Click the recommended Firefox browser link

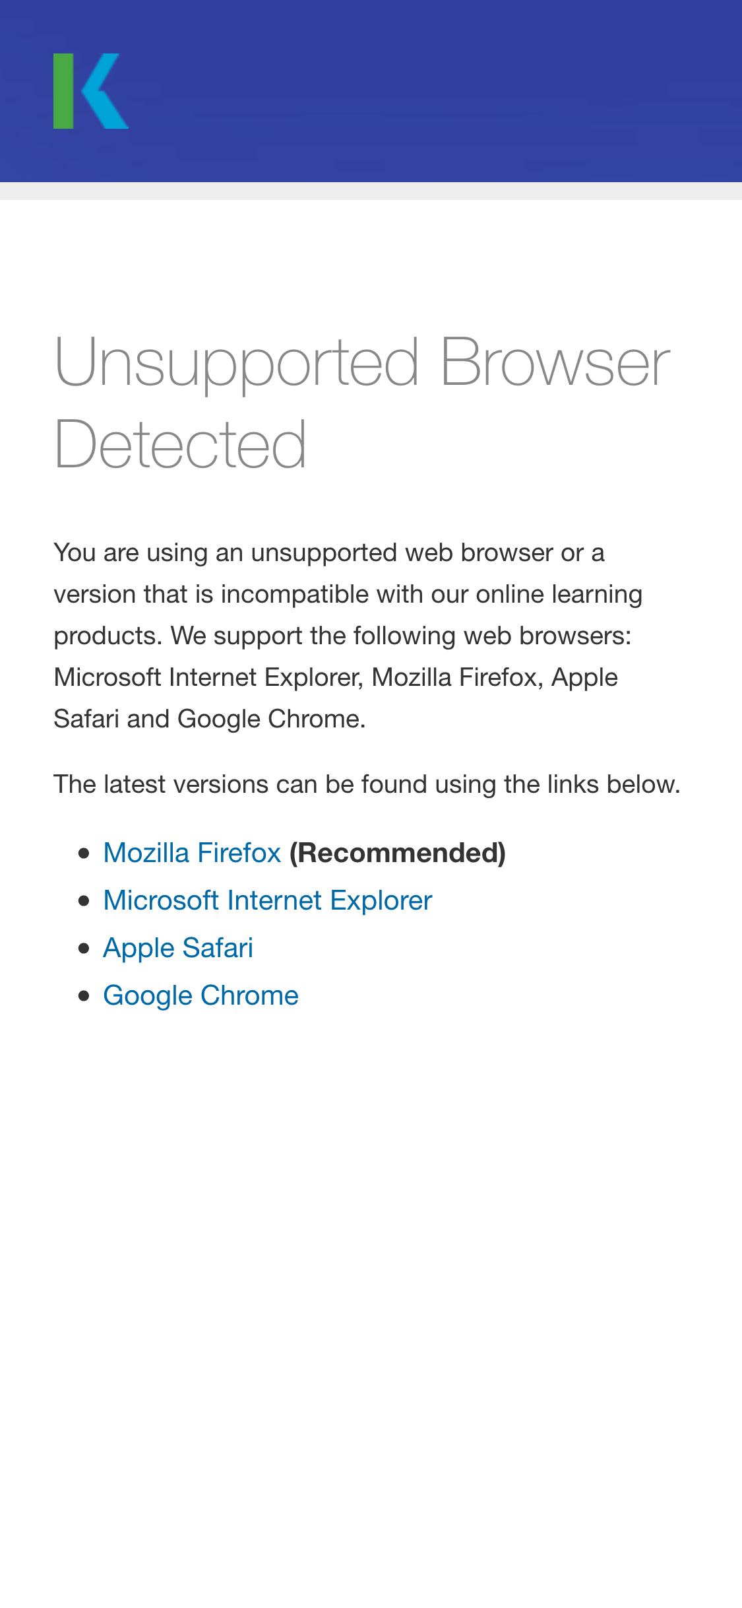(192, 852)
